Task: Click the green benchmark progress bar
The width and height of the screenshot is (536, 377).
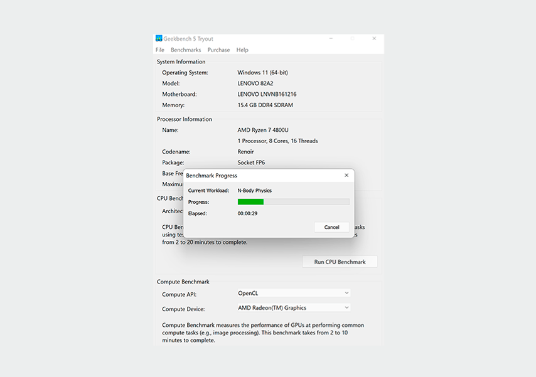Action: [x=294, y=202]
